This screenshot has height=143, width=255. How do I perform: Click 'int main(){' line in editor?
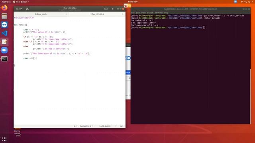point(20,25)
